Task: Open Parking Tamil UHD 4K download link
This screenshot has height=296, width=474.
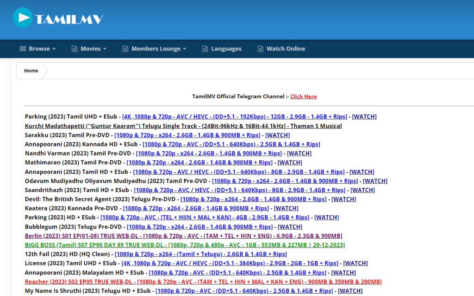Action: 235,117
